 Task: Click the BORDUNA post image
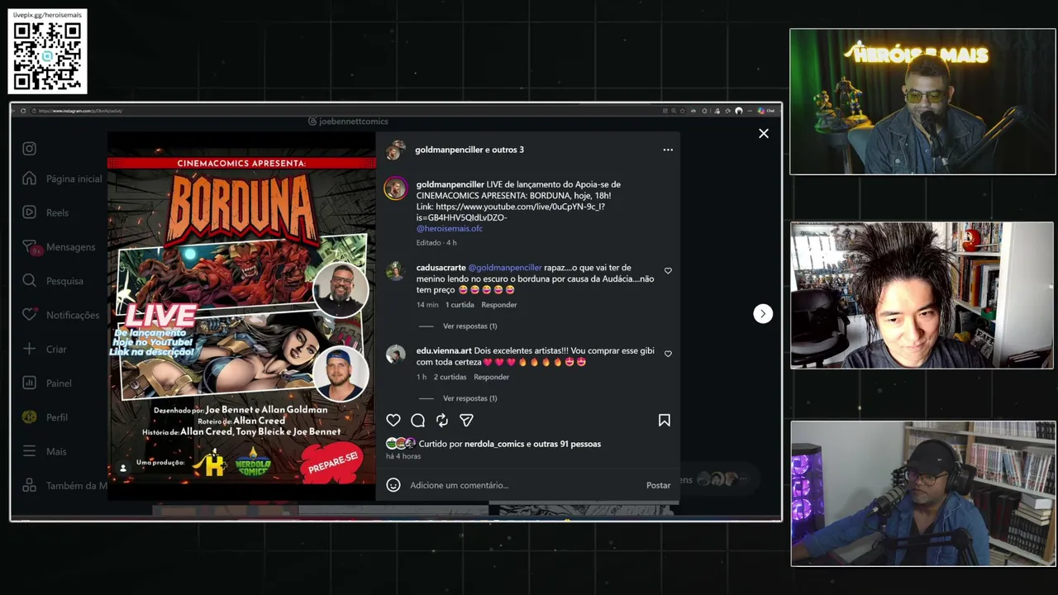coord(241,317)
